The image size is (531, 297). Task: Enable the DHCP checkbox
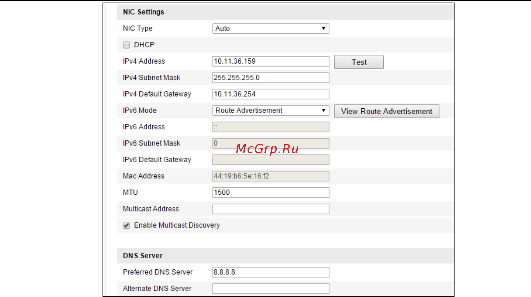pos(126,45)
